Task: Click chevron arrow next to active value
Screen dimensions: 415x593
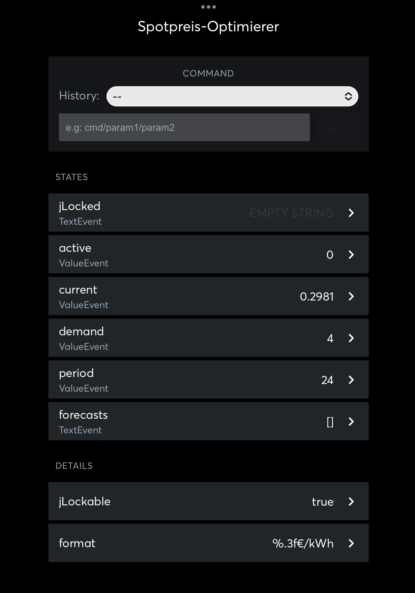Action: click(x=351, y=255)
